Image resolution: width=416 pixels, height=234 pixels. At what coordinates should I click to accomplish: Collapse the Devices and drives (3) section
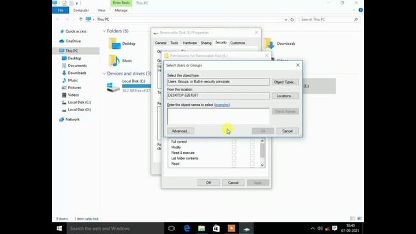tap(104, 73)
